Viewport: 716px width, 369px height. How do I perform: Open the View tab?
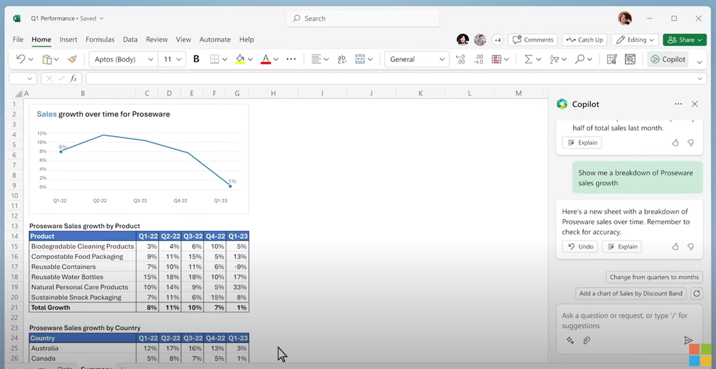pos(183,40)
